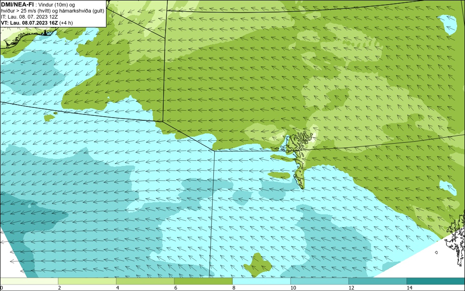
Task: Click the darkest teal swatch above 14
Action: click(x=436, y=281)
